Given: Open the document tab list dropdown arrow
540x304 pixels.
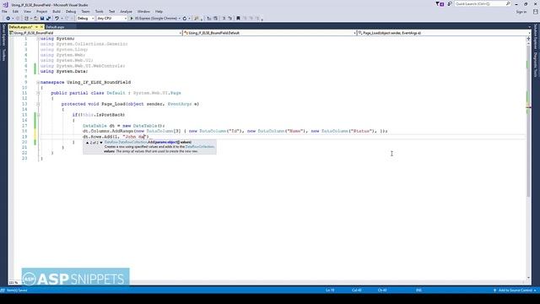Looking at the screenshot, I should [x=529, y=27].
